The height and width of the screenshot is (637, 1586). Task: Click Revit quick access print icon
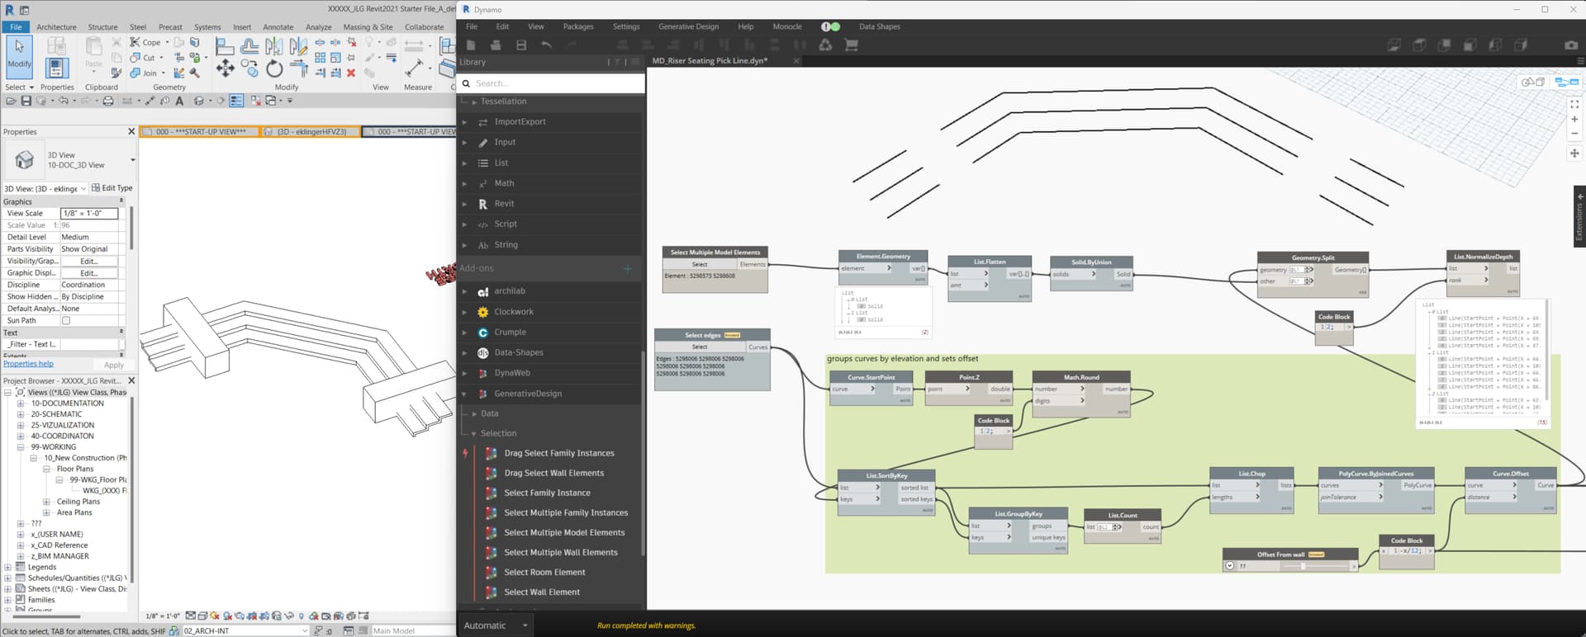pos(107,101)
